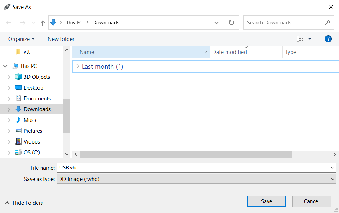
Task: Open the Help question mark icon
Action: pyautogui.click(x=328, y=39)
